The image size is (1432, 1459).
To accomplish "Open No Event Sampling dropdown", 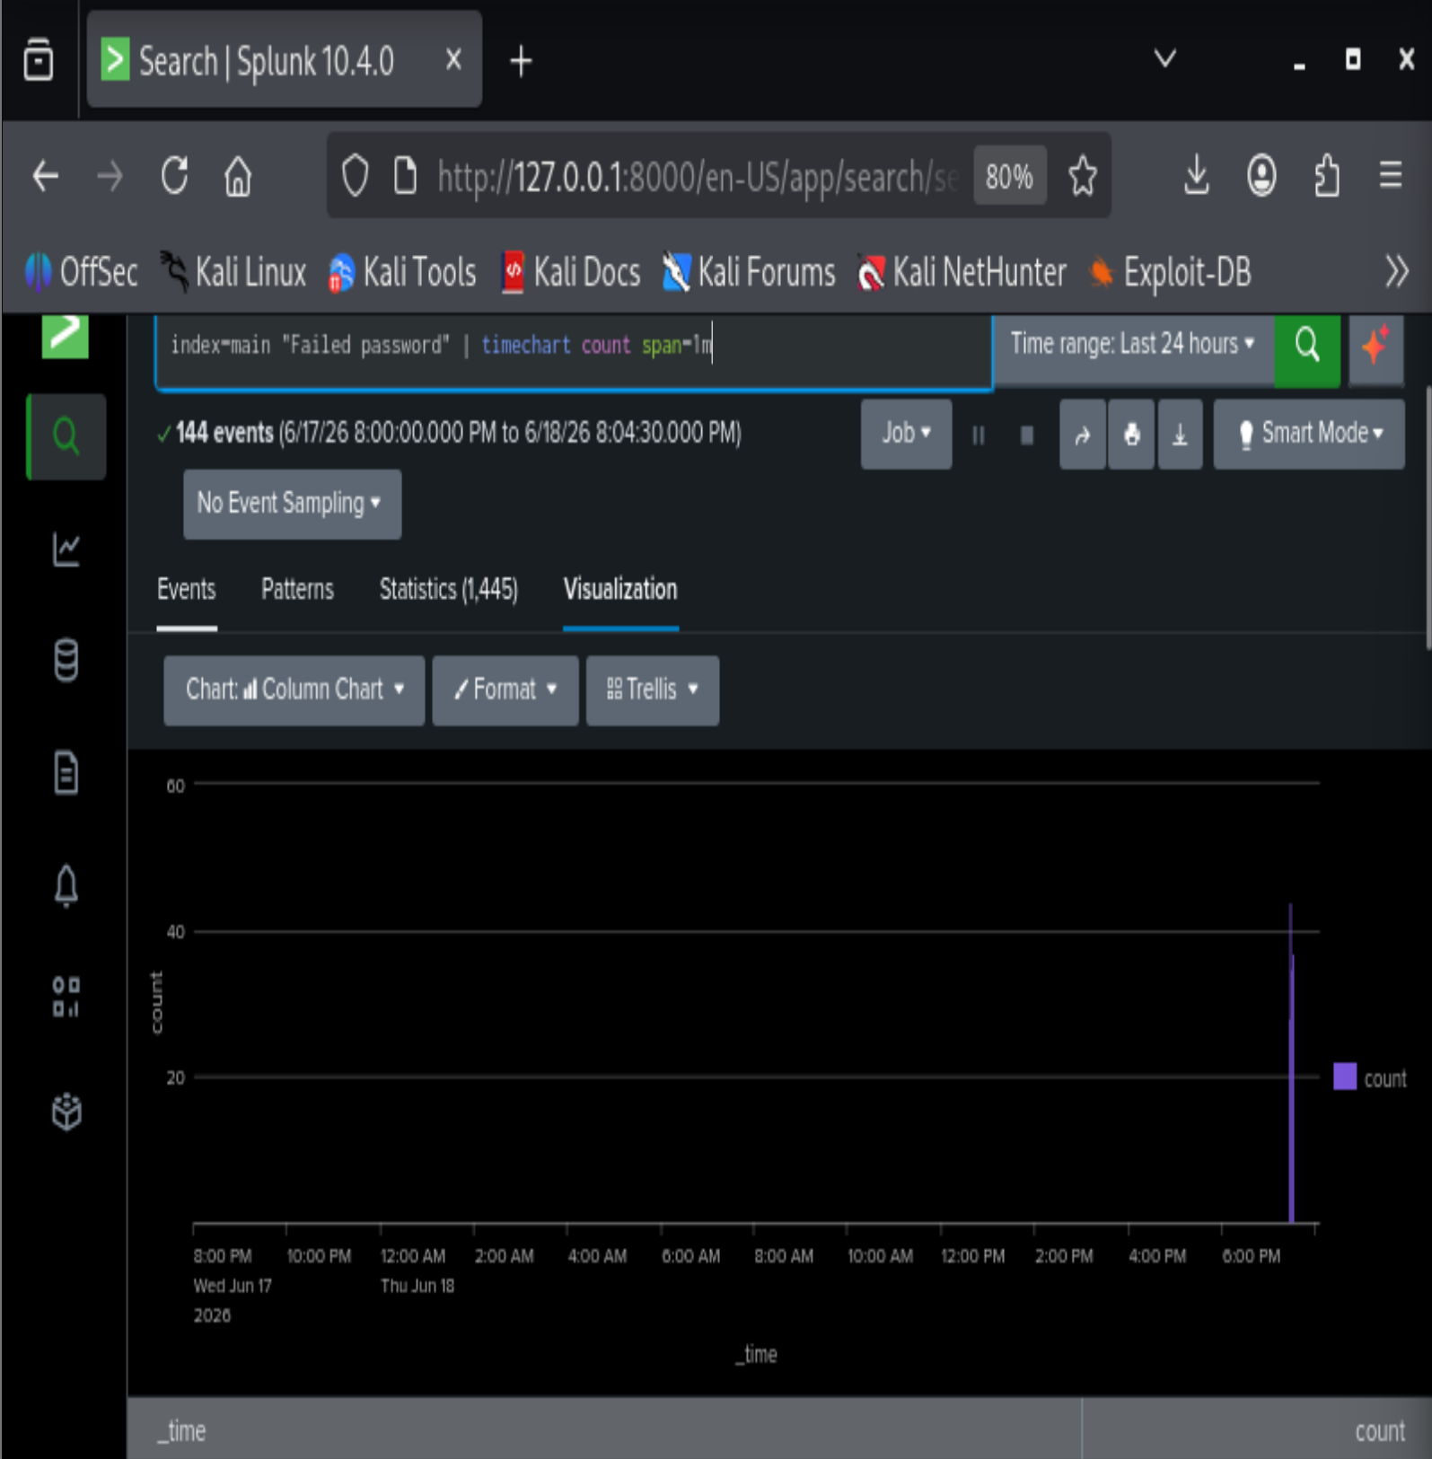I will [x=292, y=504].
